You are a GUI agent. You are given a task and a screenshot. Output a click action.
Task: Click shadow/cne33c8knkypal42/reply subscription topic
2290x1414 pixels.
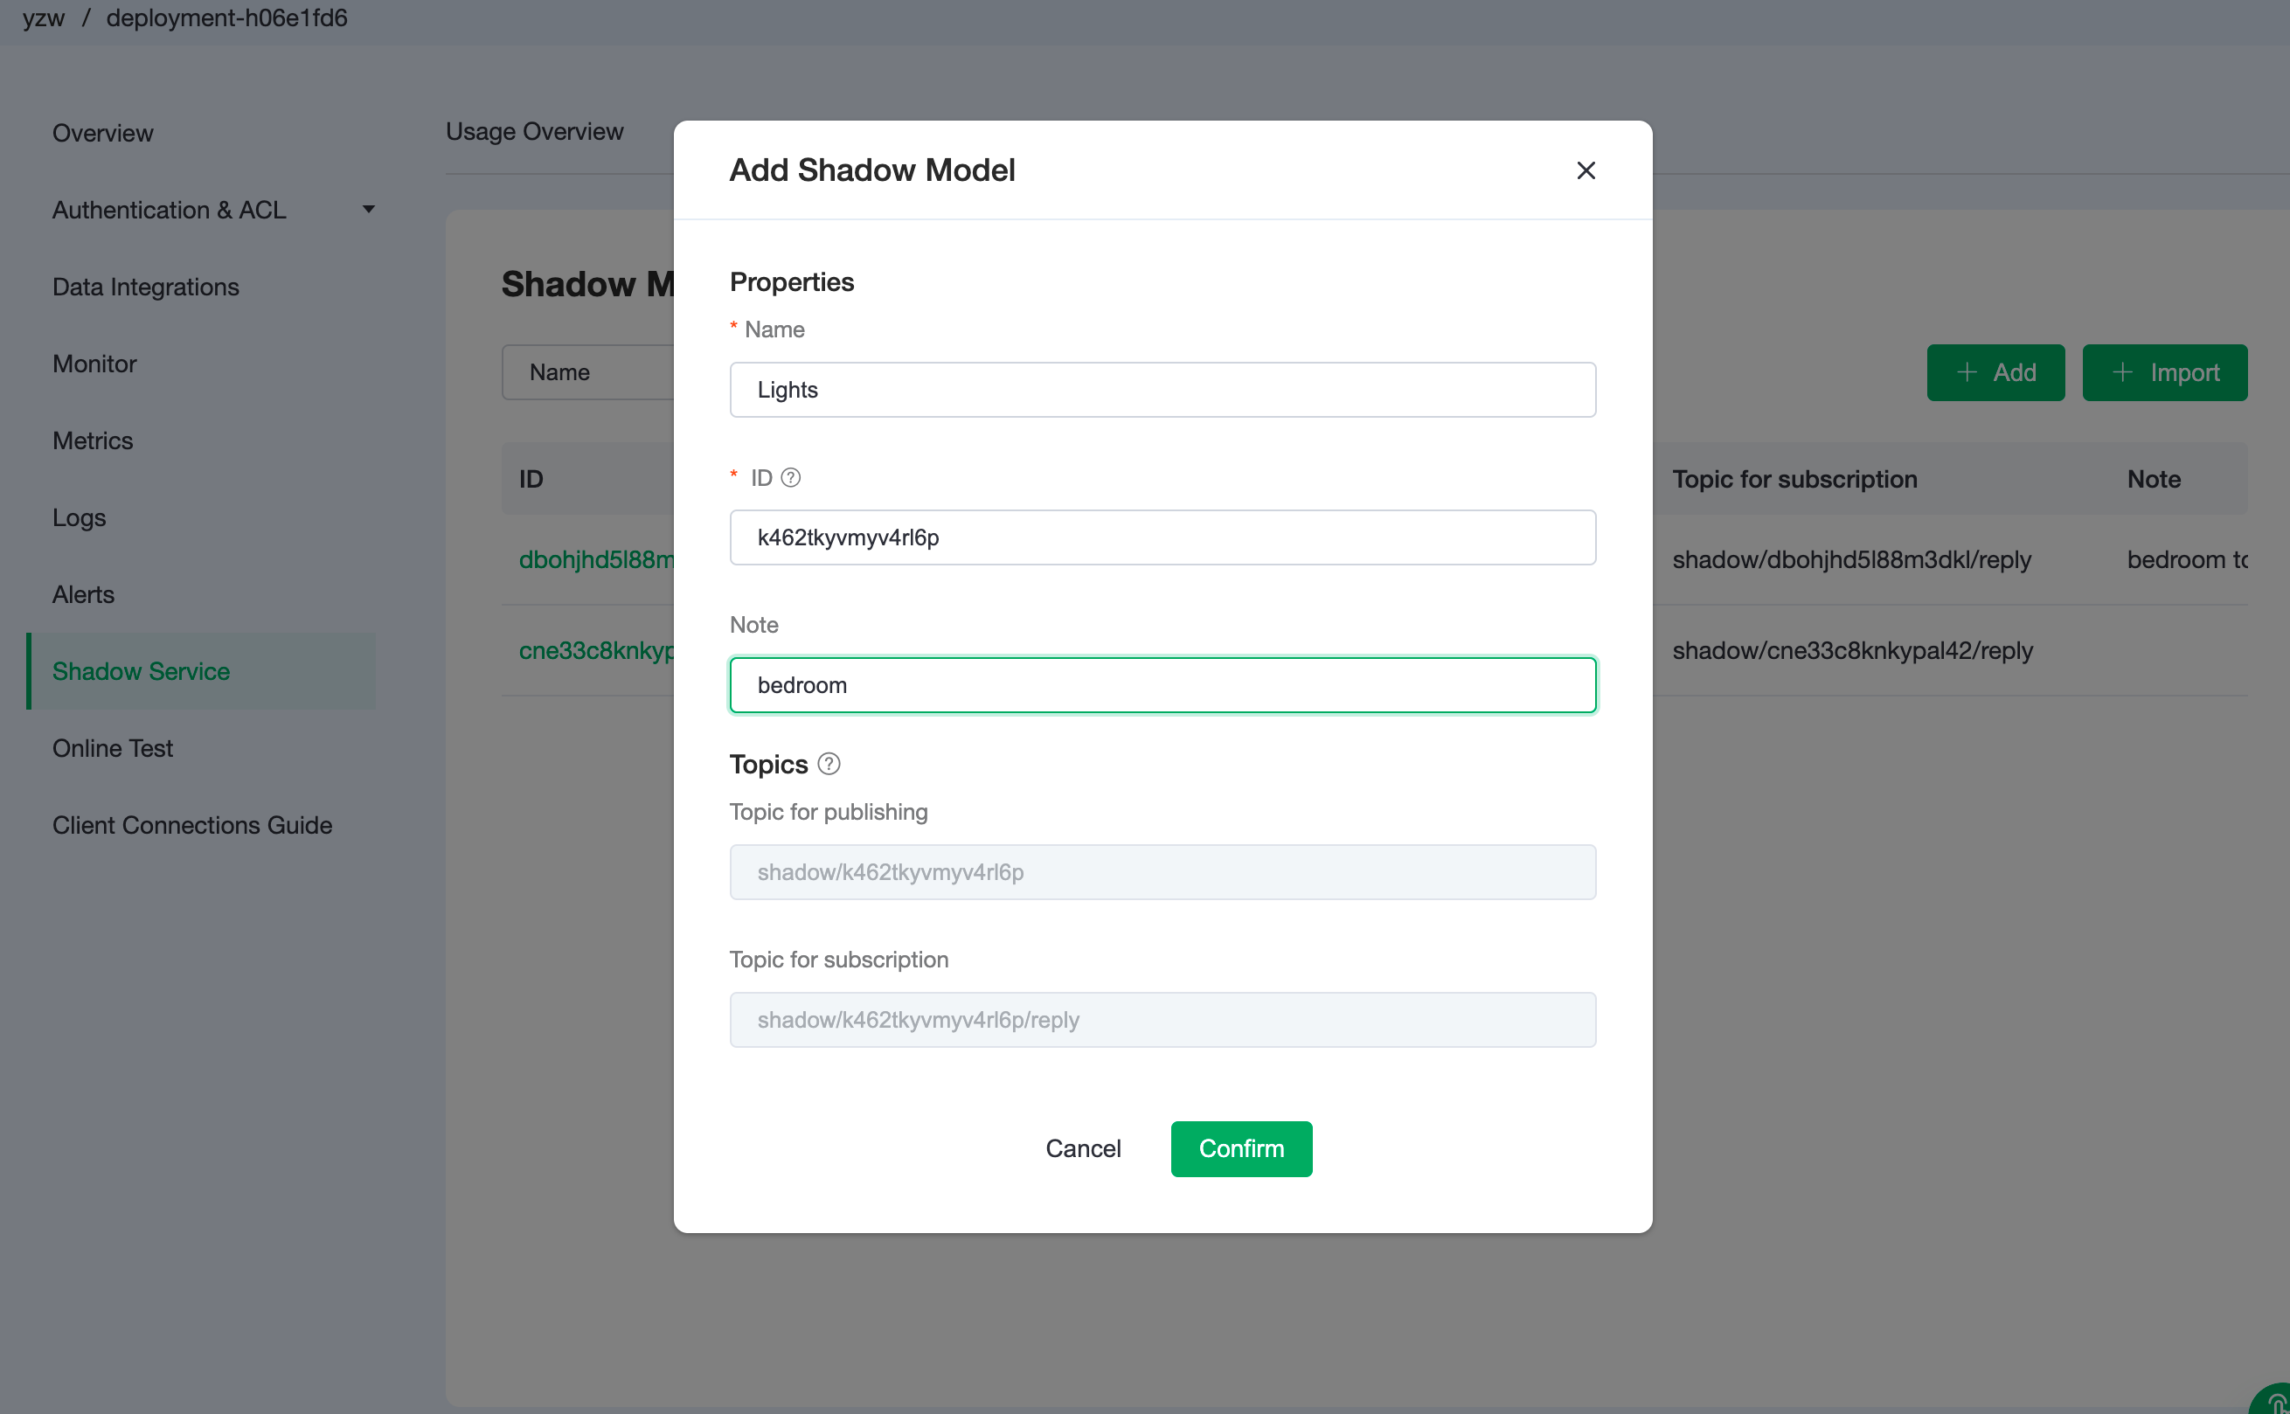point(1852,650)
